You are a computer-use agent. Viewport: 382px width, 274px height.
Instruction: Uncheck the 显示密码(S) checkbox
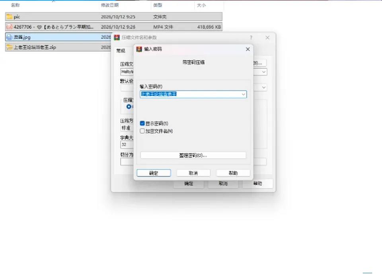pos(142,123)
